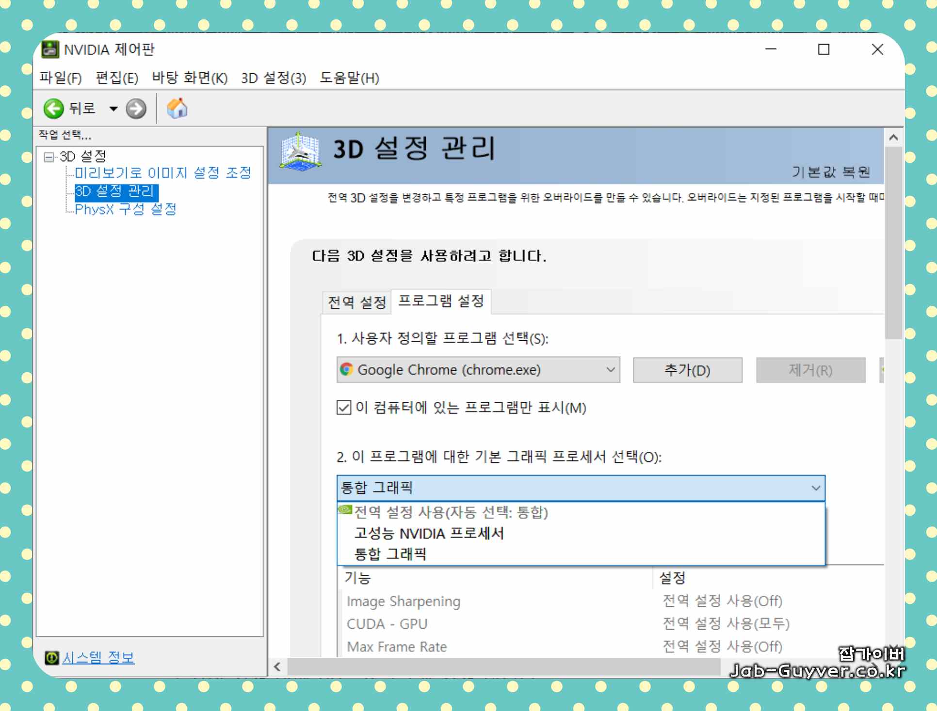Click the NVIDIA eye icon beside global setting option
The width and height of the screenshot is (937, 711).
[345, 509]
